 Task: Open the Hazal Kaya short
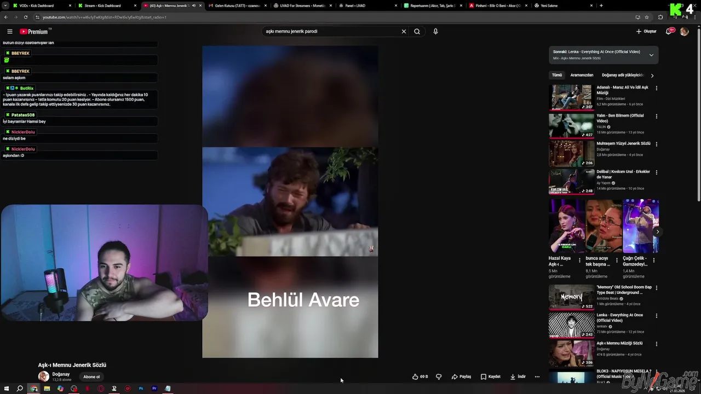pos(566,226)
